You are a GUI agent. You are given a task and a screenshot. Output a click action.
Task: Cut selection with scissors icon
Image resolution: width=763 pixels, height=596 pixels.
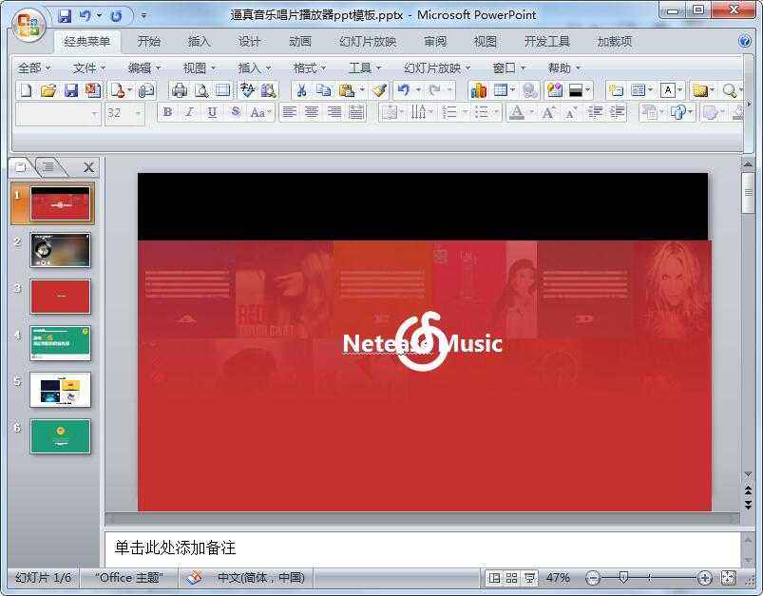[x=302, y=90]
